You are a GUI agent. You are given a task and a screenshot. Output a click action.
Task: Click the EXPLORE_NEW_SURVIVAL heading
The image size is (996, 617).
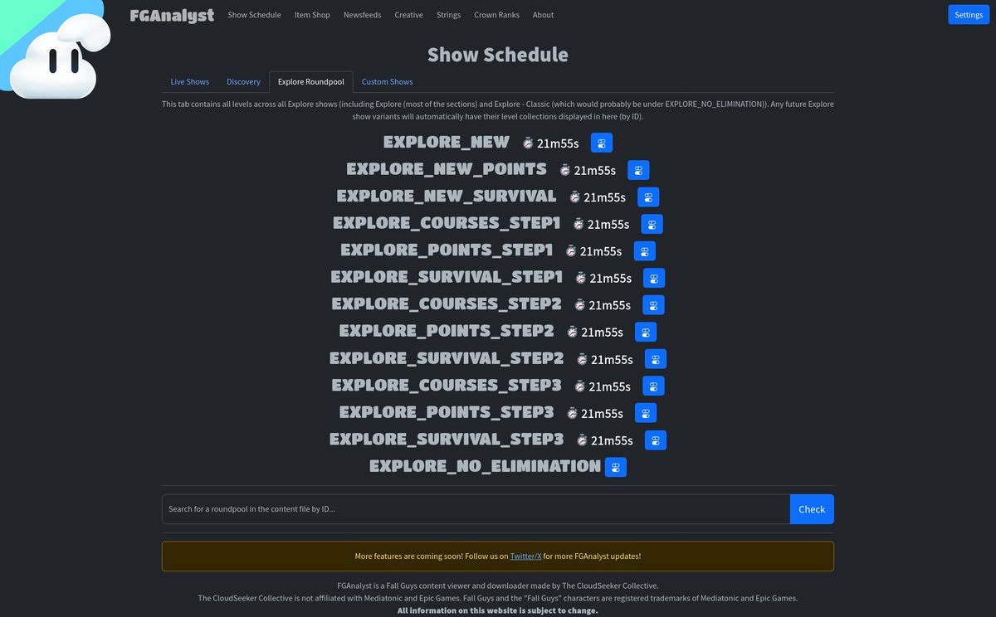pyautogui.click(x=447, y=197)
